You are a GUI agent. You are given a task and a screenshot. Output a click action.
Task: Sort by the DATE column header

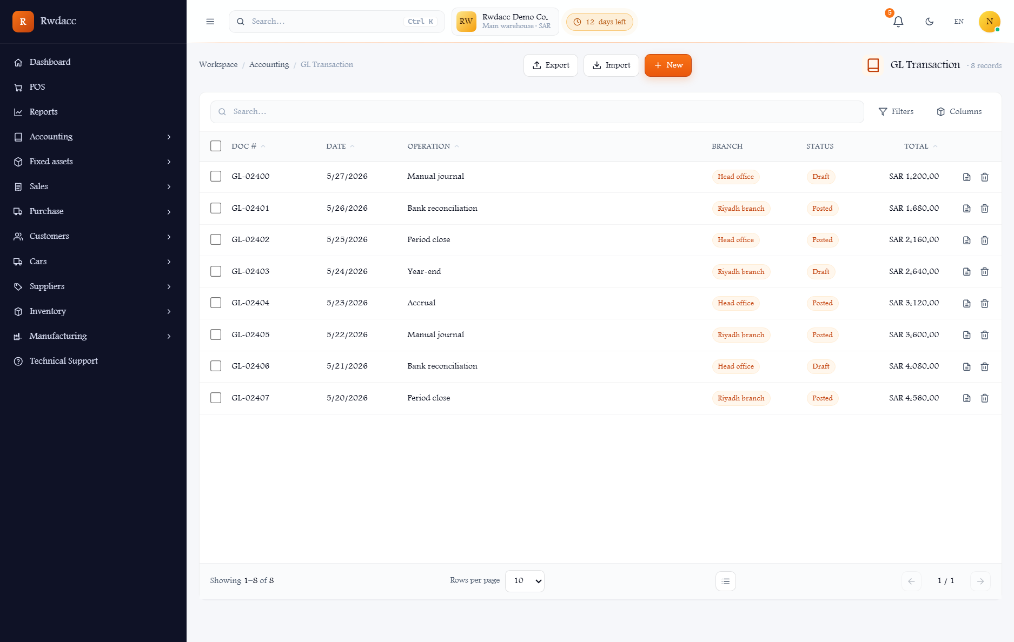(340, 146)
